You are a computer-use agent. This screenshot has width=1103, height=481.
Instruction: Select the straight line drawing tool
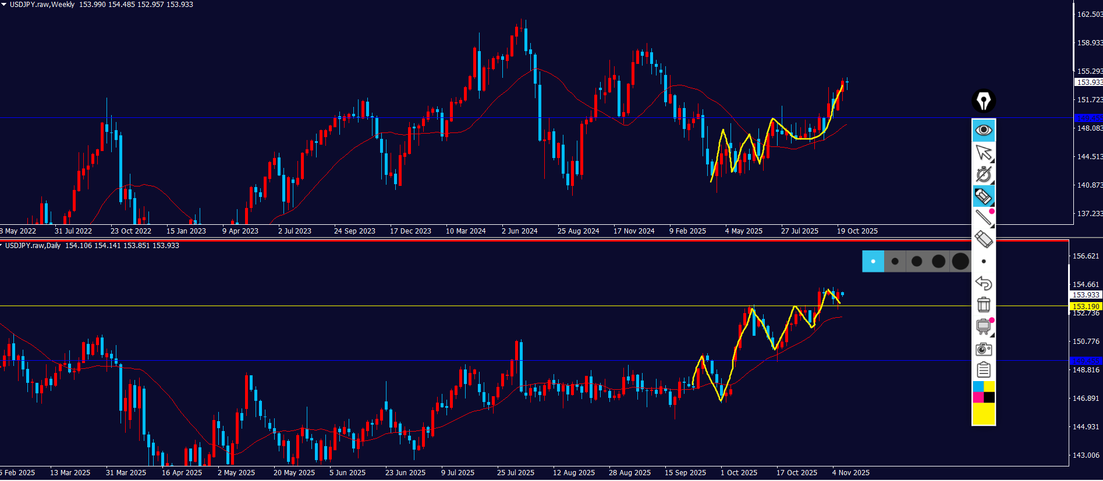point(984,217)
